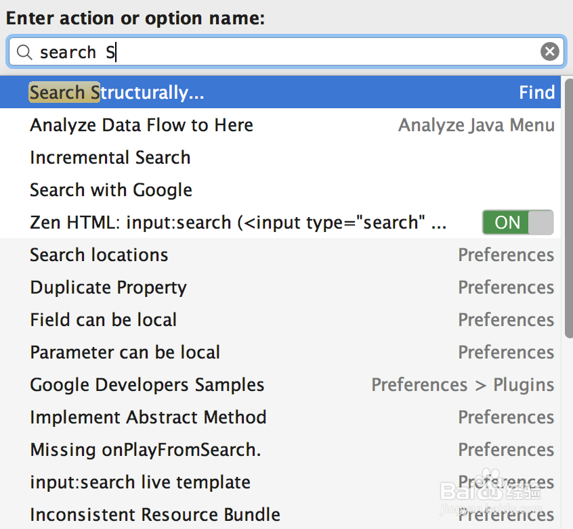This screenshot has height=529, width=573.
Task: Select Incremental Search action
Action: click(x=110, y=158)
